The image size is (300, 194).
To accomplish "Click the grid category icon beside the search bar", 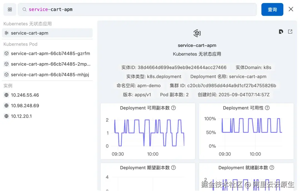I will (x=10, y=9).
